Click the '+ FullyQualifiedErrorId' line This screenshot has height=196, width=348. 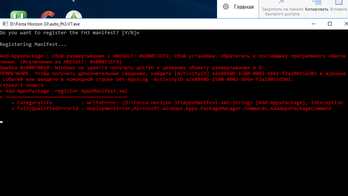171,108
